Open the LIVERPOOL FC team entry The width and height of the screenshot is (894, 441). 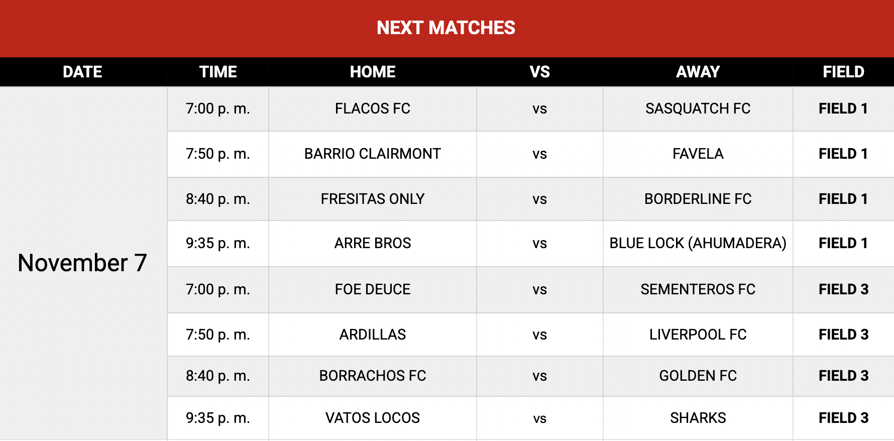[698, 335]
